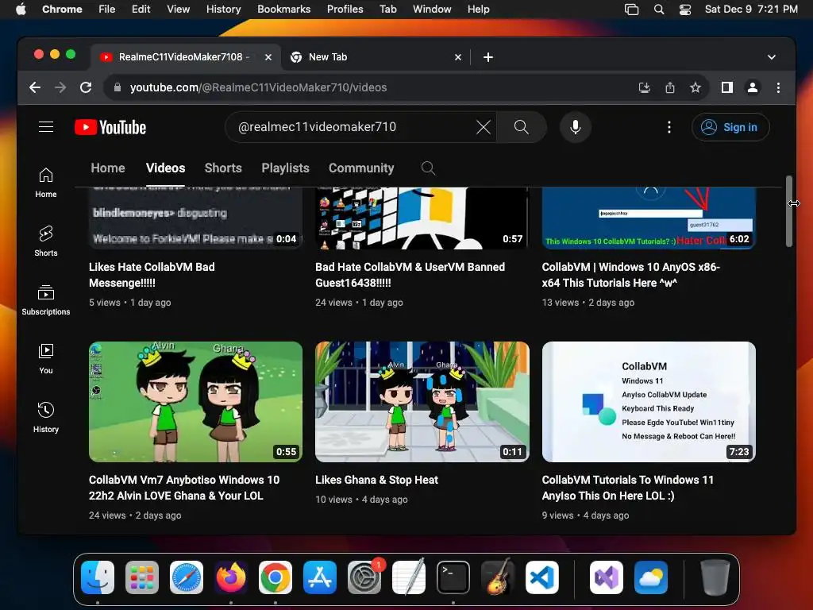The width and height of the screenshot is (813, 610).
Task: Open the Profiles menu in menu bar
Action: pyautogui.click(x=345, y=10)
